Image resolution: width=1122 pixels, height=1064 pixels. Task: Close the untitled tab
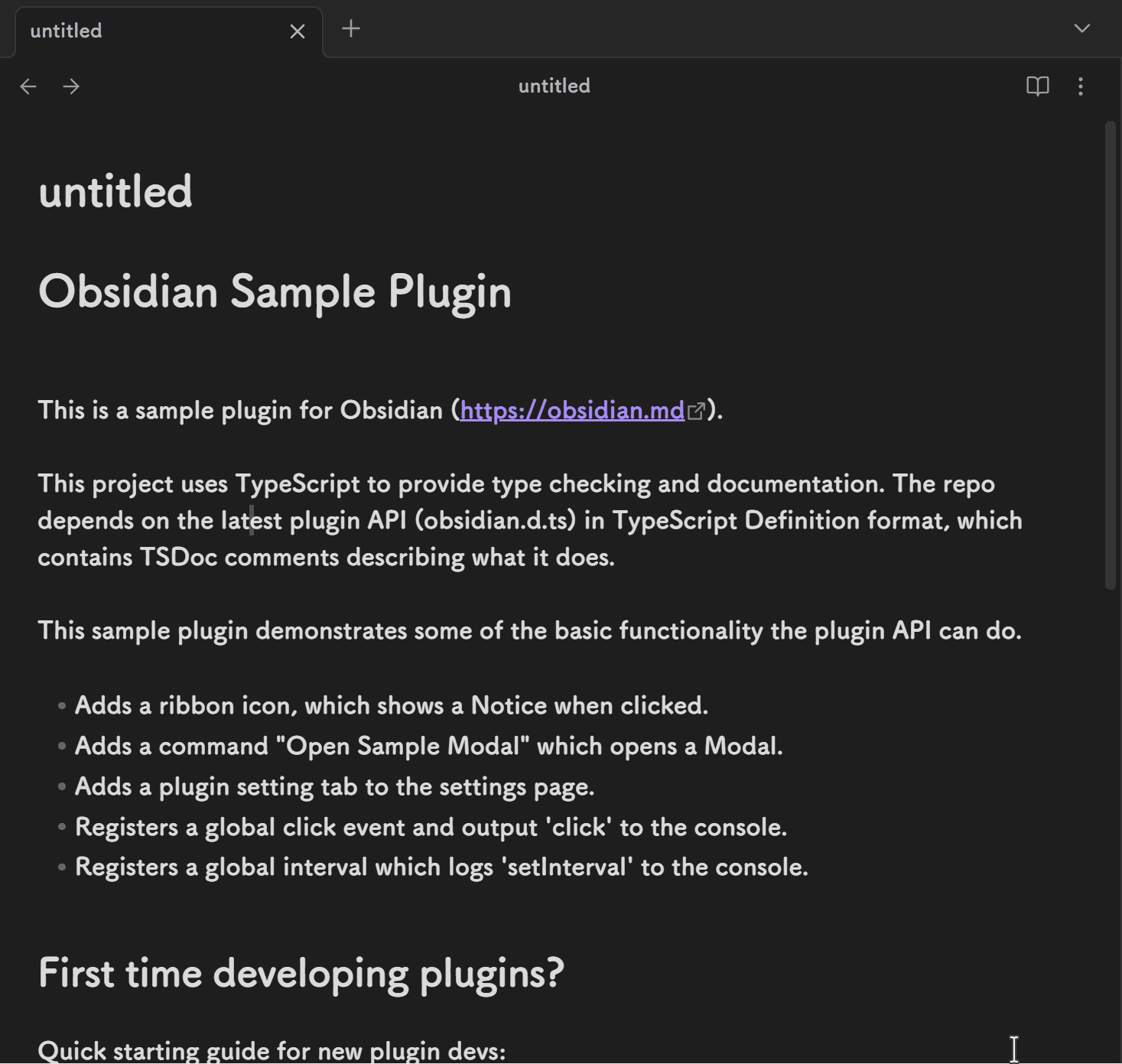tap(298, 31)
